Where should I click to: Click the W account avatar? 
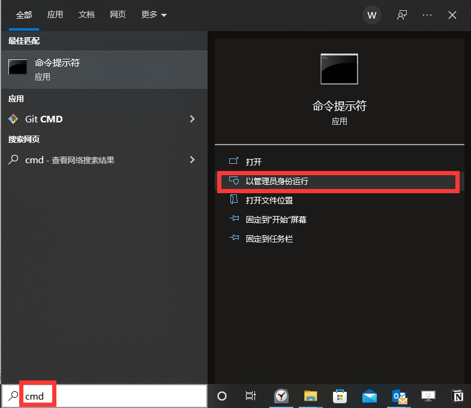372,15
